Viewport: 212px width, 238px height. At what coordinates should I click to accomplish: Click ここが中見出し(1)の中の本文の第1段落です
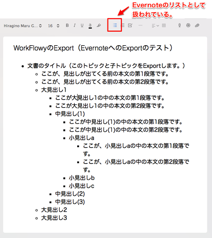pos(126,122)
